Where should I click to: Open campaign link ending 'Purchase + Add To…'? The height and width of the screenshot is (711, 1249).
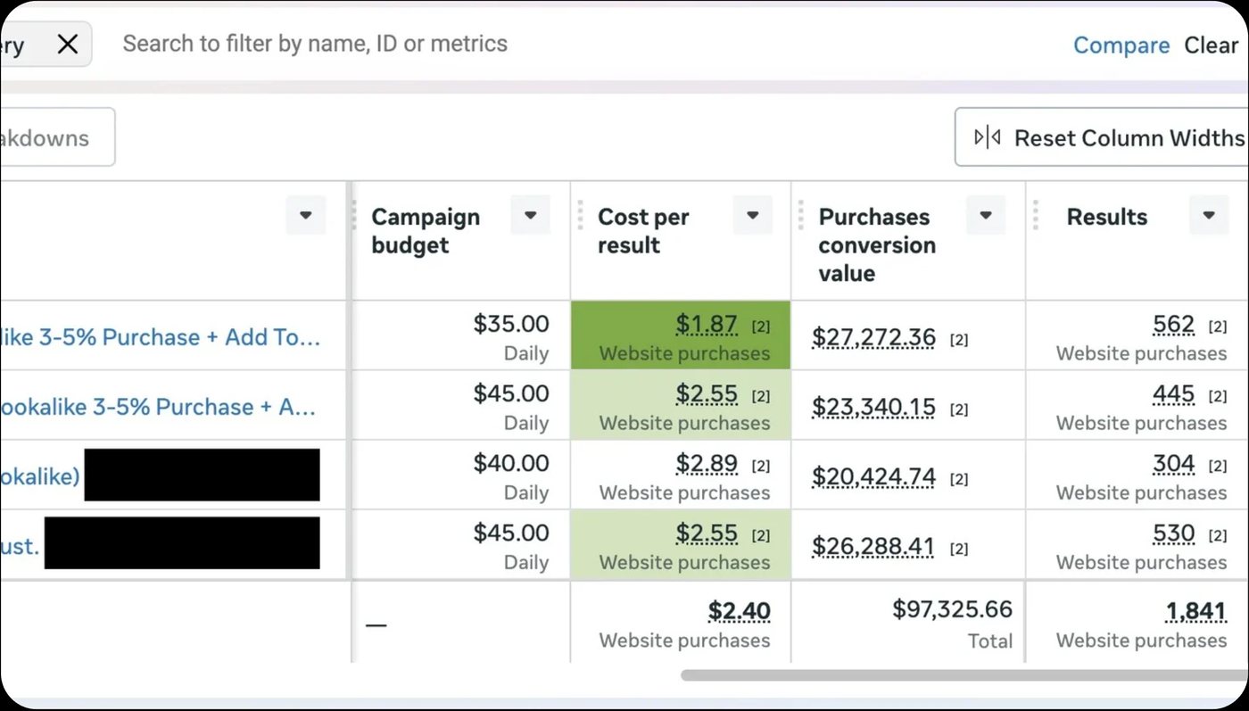tap(160, 337)
